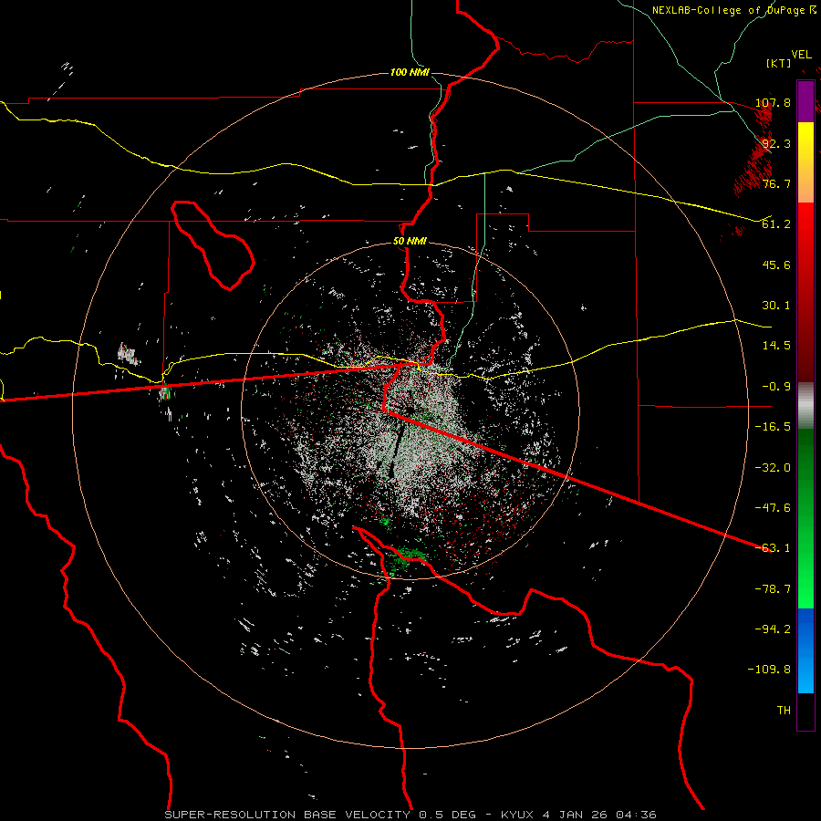
Task: Click the -16.5 velocity scale value
Action: pyautogui.click(x=773, y=427)
